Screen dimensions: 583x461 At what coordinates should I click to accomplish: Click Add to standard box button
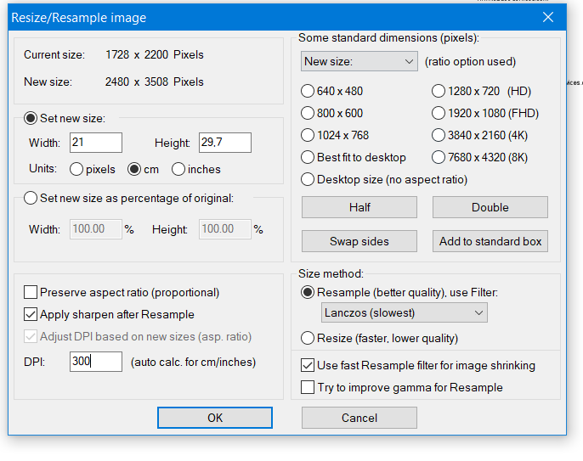pos(490,241)
